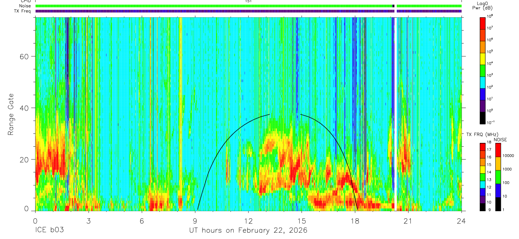Image resolution: width=519 pixels, height=239 pixels.
Task: Click the "TX FRQ (MHz)" colorbar title
Action: tap(482, 134)
